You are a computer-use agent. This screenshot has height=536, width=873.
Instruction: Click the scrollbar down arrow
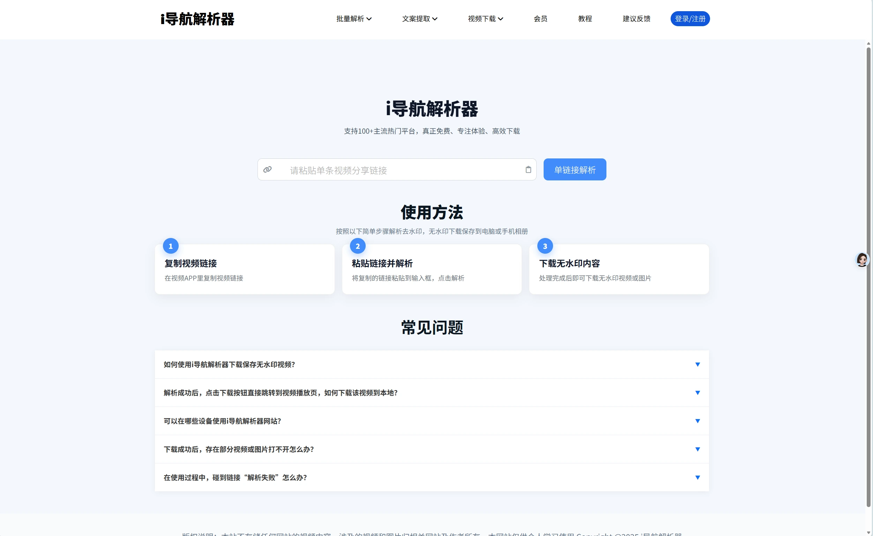(x=868, y=533)
